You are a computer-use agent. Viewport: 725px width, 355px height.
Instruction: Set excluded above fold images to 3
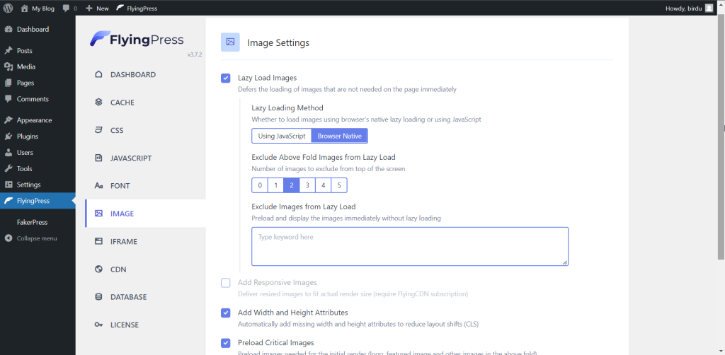(307, 185)
